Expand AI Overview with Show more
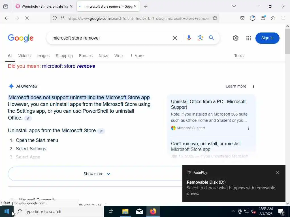 pos(97,174)
